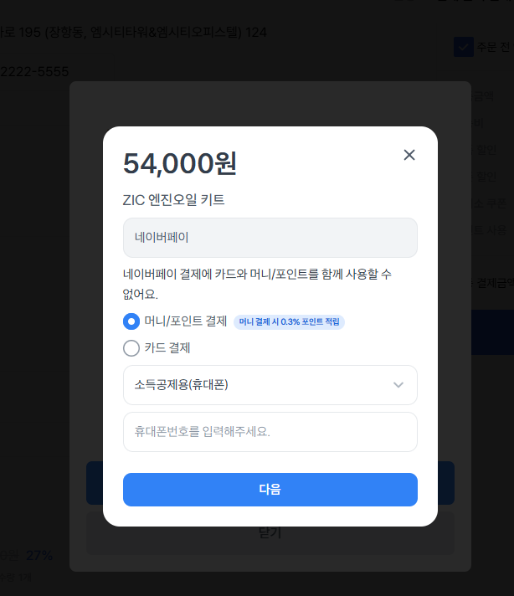Image resolution: width=514 pixels, height=596 pixels.
Task: Click the 2222-5555 phone number text
Action: click(x=34, y=72)
